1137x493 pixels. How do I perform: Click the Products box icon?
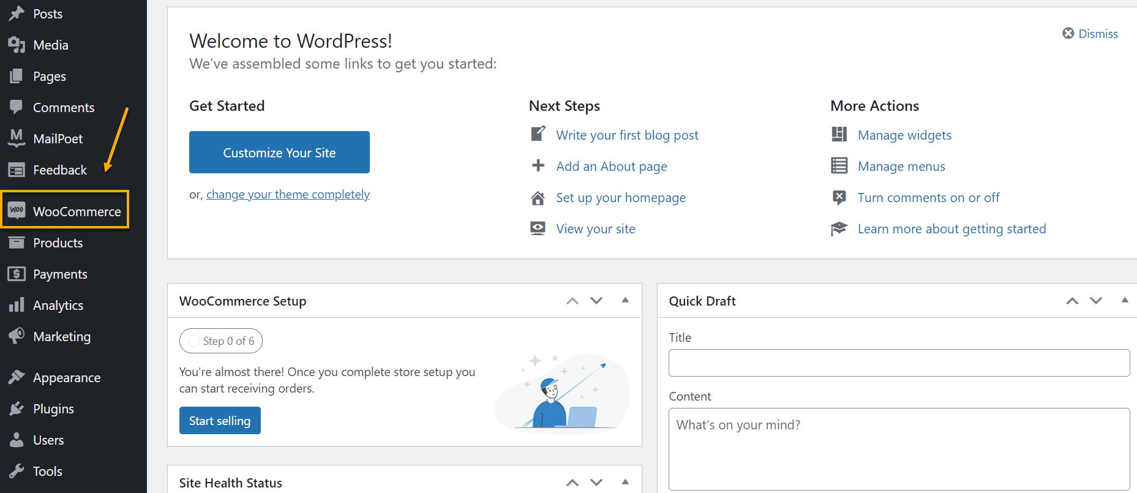17,243
